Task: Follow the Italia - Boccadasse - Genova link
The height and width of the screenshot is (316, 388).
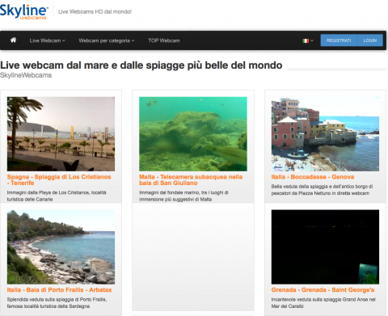Action: point(313,177)
